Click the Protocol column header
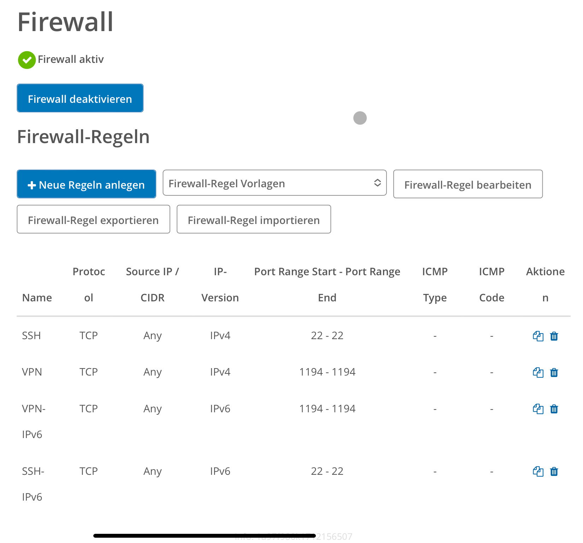583x543 pixels. click(x=89, y=285)
